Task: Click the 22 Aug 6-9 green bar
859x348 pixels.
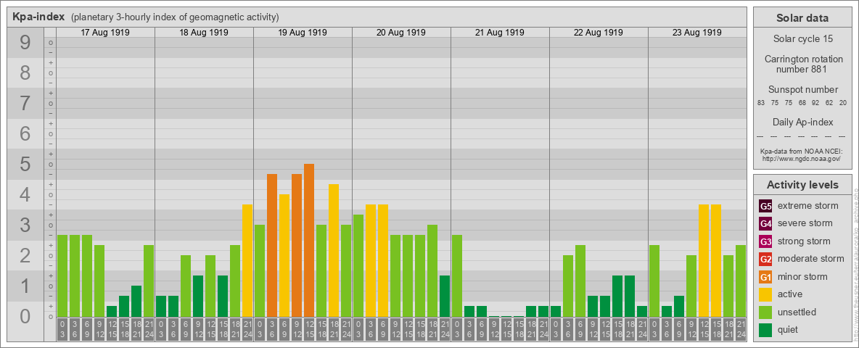Action: pyautogui.click(x=580, y=281)
